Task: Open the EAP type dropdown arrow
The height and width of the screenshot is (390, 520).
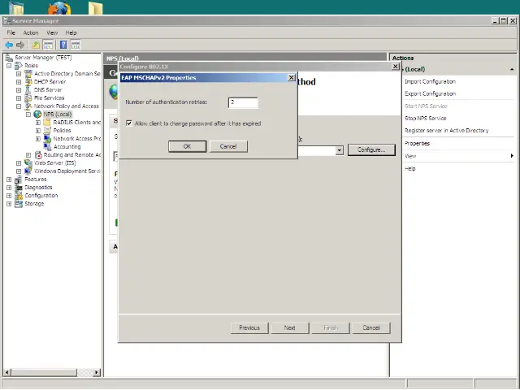Action: pos(339,150)
